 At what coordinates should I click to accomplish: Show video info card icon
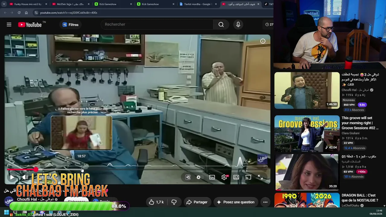click(263, 41)
